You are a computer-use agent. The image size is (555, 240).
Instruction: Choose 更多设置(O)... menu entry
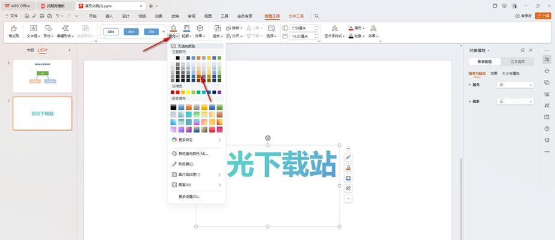click(x=196, y=197)
